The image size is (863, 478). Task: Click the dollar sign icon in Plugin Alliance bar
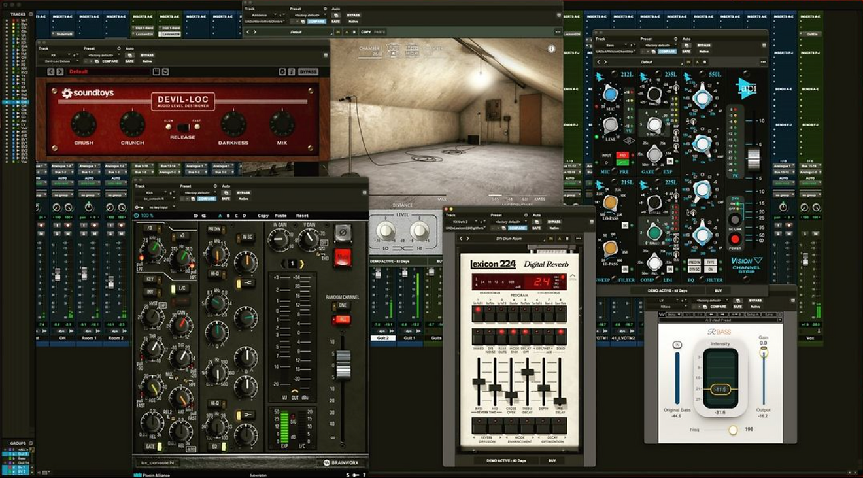coord(348,474)
